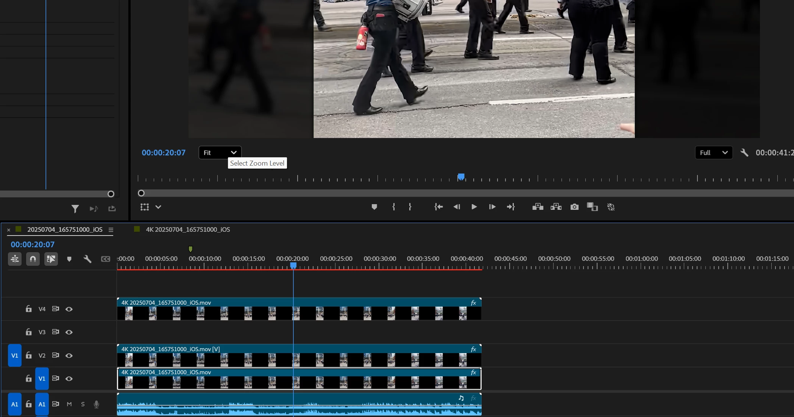Click Add Marker in program monitor
794x417 pixels.
click(x=374, y=207)
